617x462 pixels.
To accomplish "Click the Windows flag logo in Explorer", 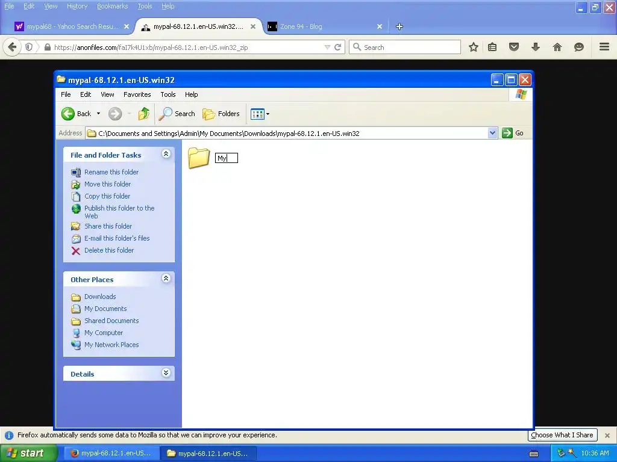I will tap(521, 94).
